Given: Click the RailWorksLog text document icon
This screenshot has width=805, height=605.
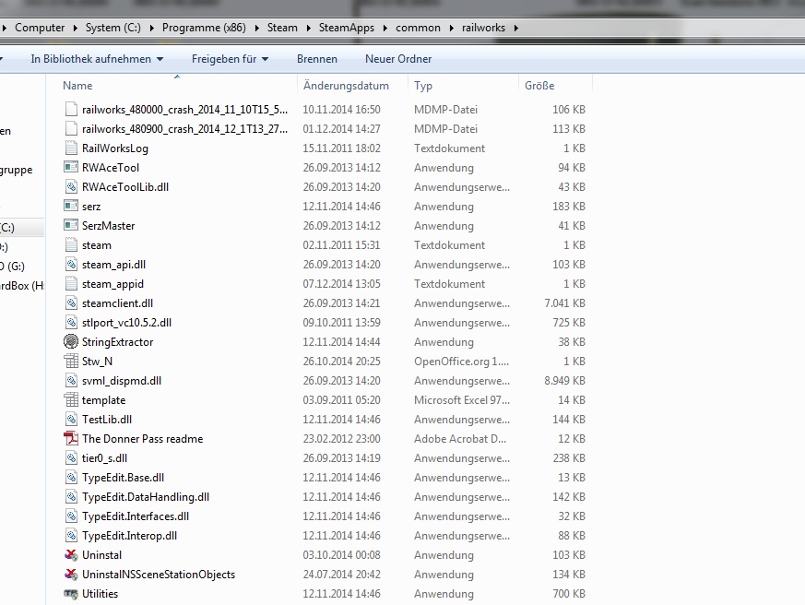Looking at the screenshot, I should click(x=71, y=148).
